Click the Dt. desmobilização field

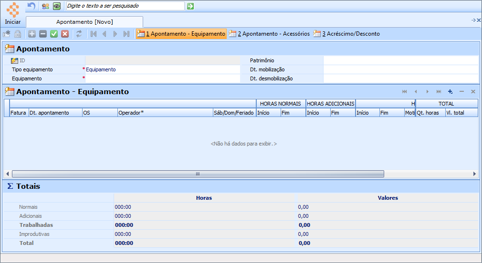401,78
